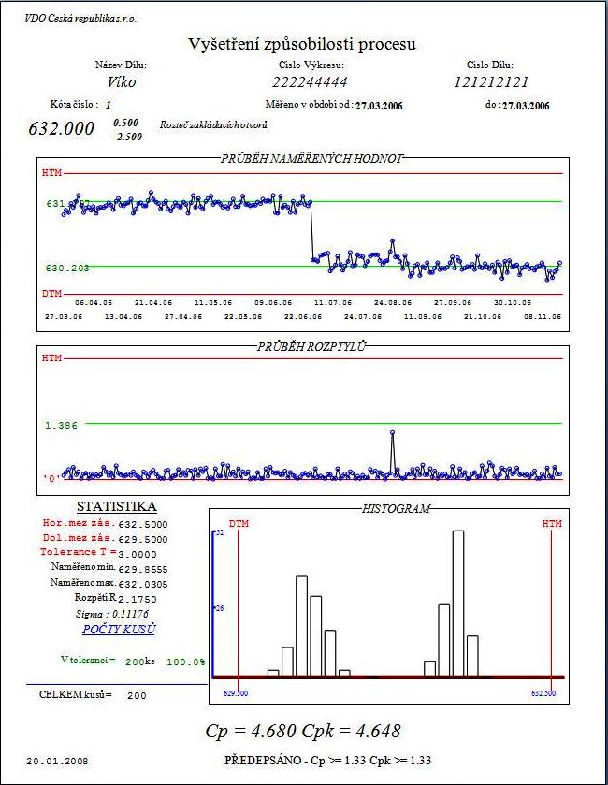The image size is (608, 785).
Task: Click the Hor.mez zás. value 632.5000
Action: [143, 525]
